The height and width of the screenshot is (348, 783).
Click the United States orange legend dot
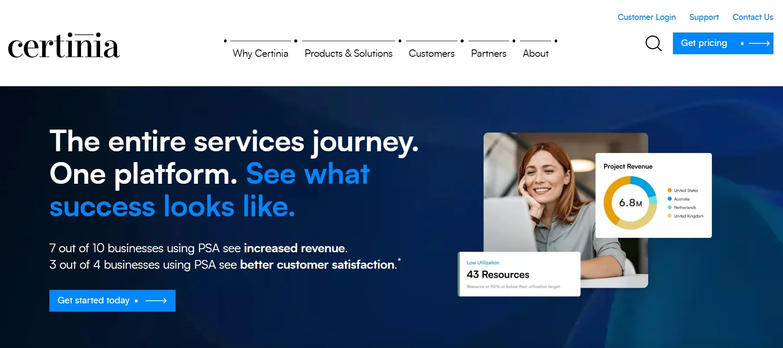click(669, 190)
